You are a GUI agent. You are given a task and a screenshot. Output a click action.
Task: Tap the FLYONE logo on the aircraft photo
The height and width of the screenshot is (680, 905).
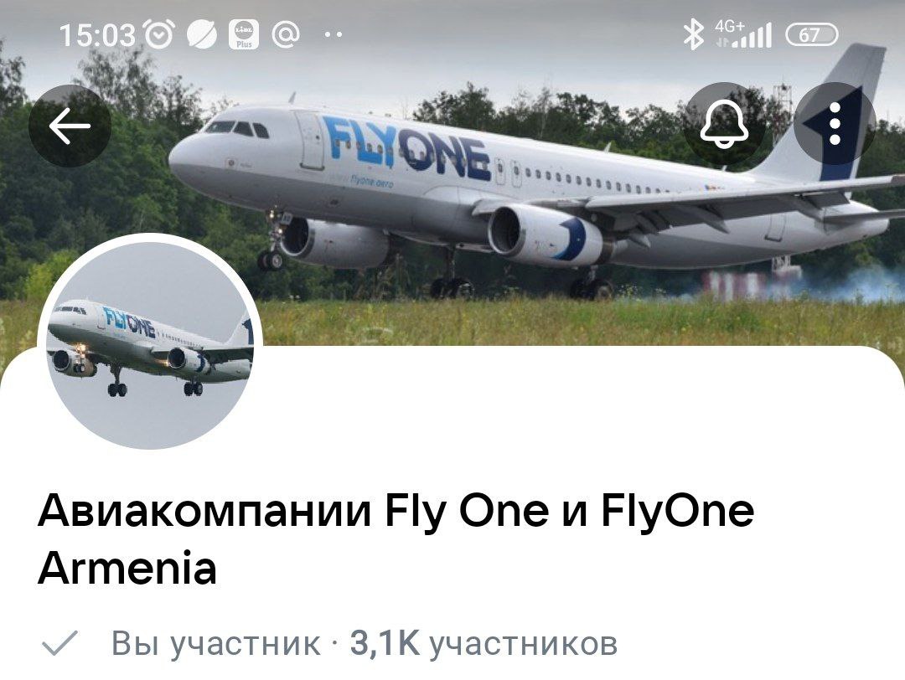coord(408,147)
